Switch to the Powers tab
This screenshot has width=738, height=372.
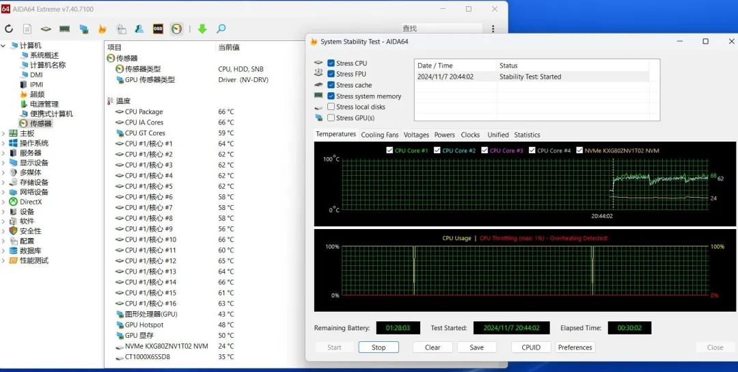point(444,135)
